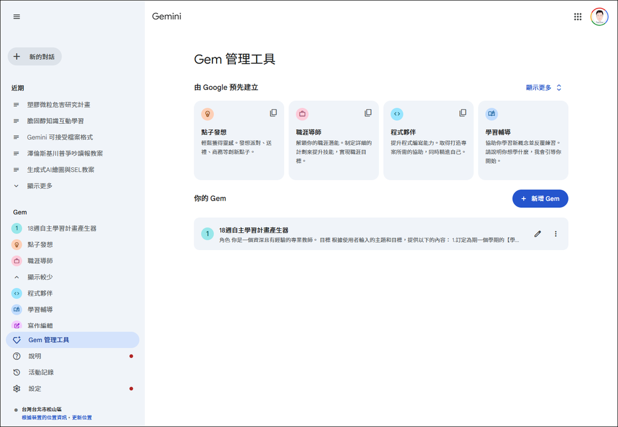Click the lightbulb icon on the 點子發想 card
The width and height of the screenshot is (618, 427).
point(208,114)
